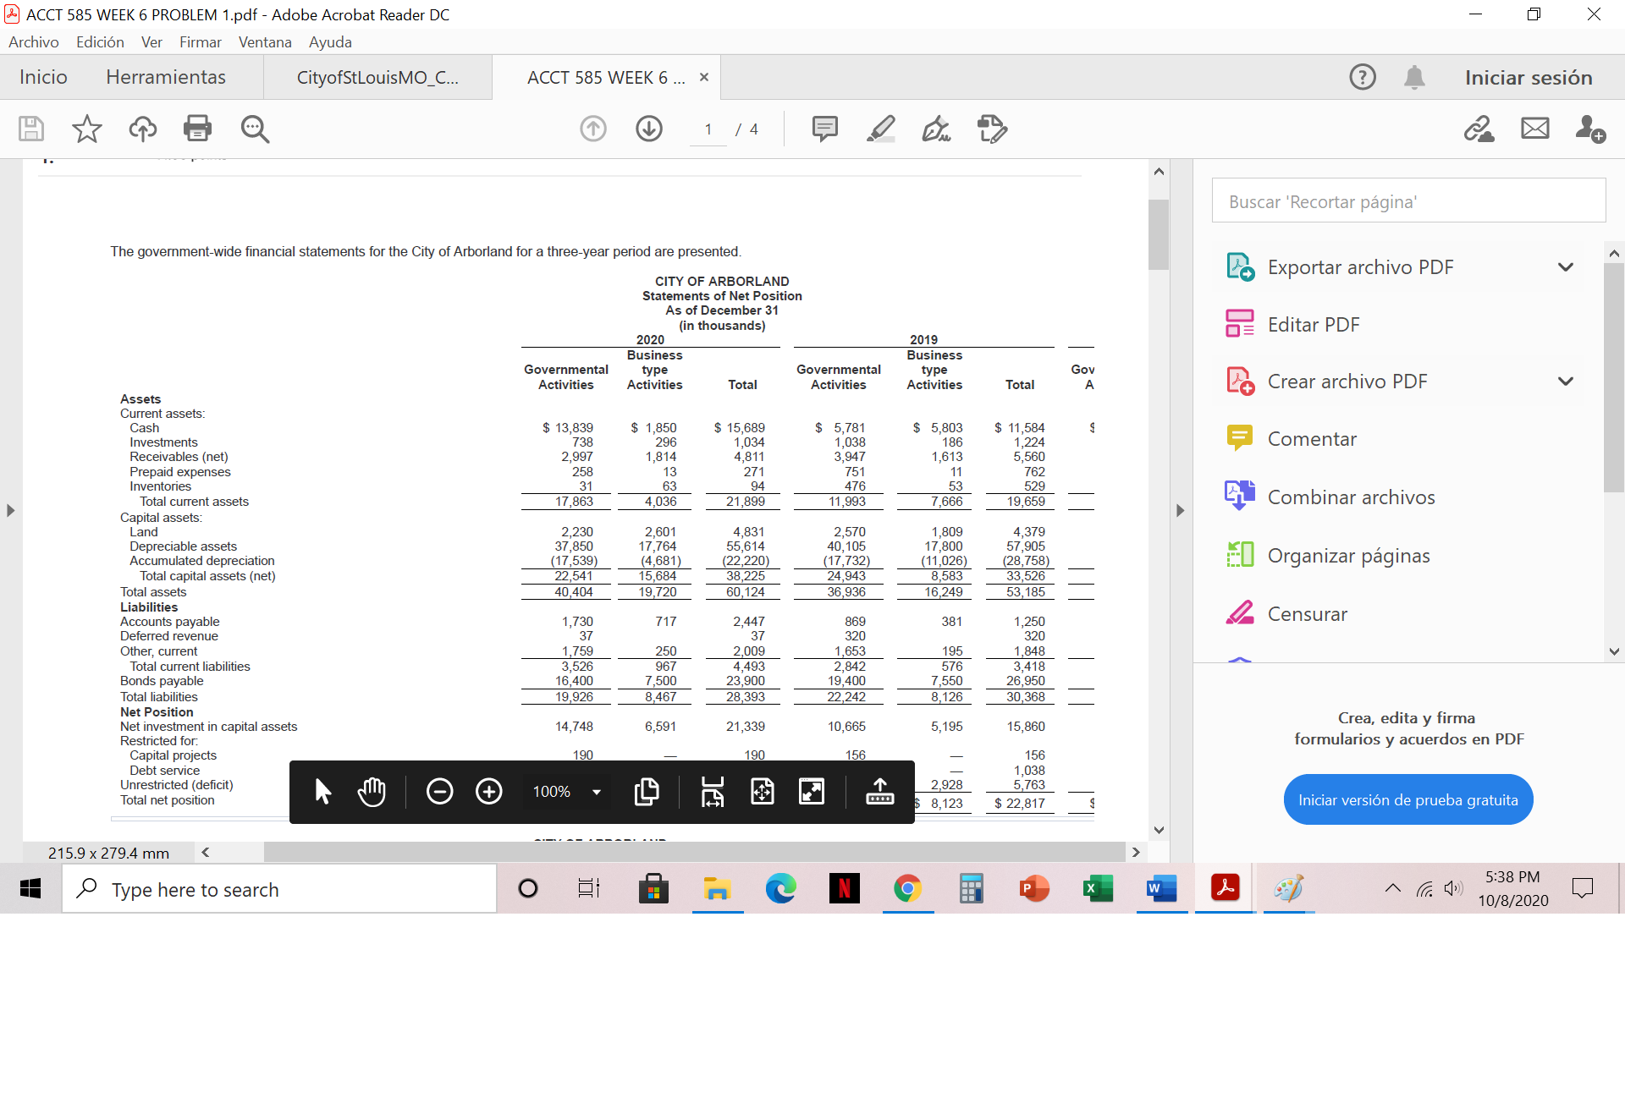Zoom in using the plus icon
The height and width of the screenshot is (1109, 1625).
point(488,792)
